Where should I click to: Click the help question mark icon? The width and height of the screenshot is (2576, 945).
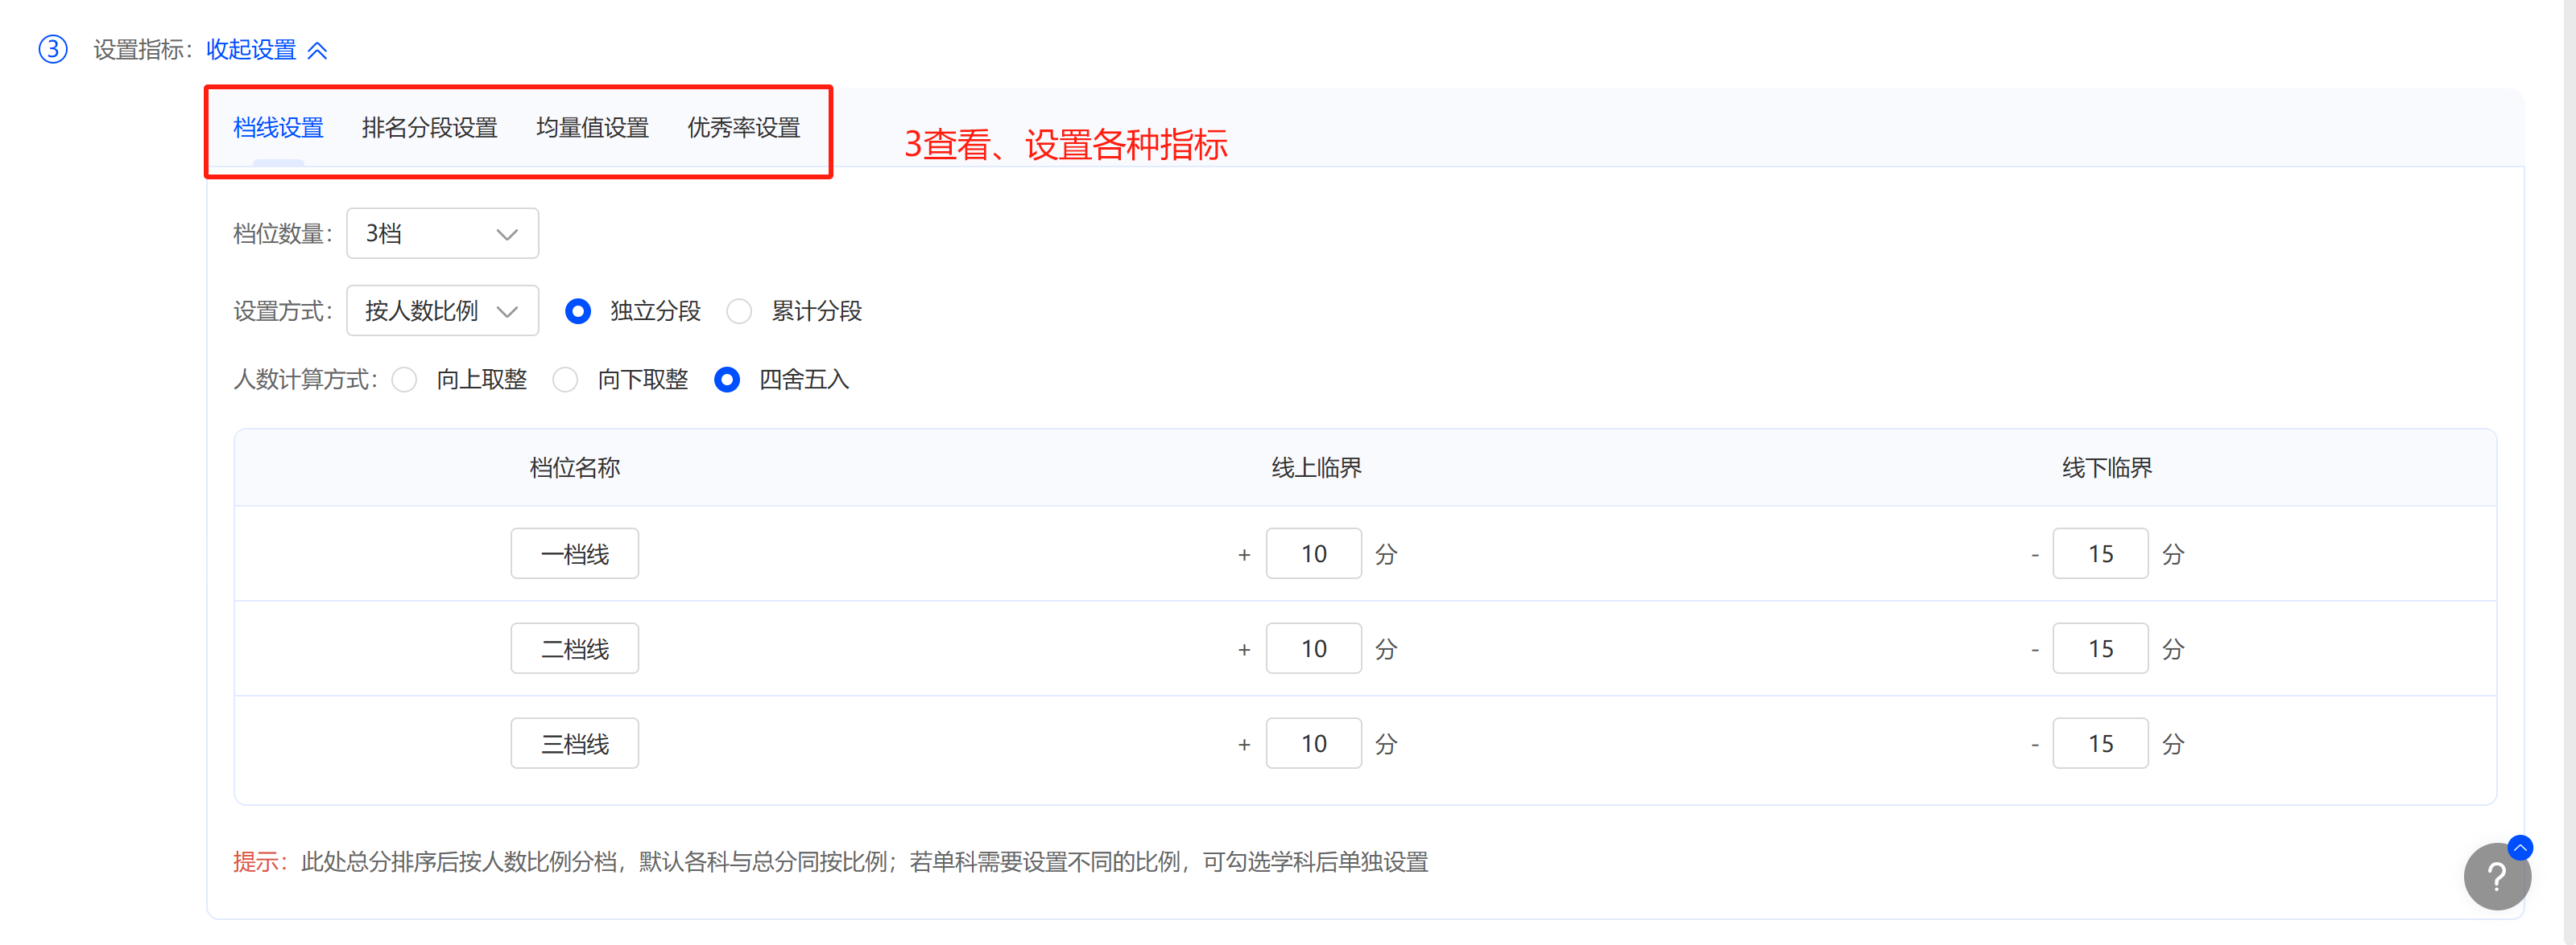point(2496,876)
